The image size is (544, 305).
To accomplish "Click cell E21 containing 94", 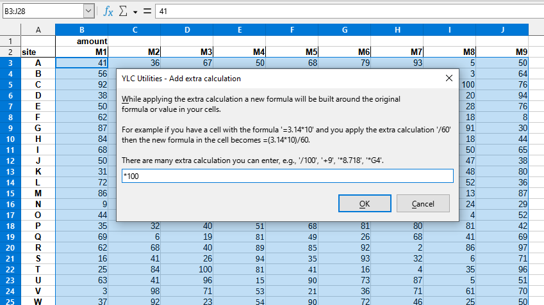I will [240, 258].
